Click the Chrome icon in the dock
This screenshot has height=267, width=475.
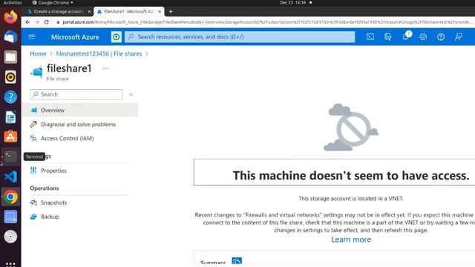(10, 197)
